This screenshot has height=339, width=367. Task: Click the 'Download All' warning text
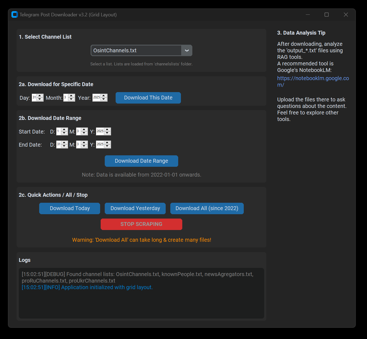point(141,240)
